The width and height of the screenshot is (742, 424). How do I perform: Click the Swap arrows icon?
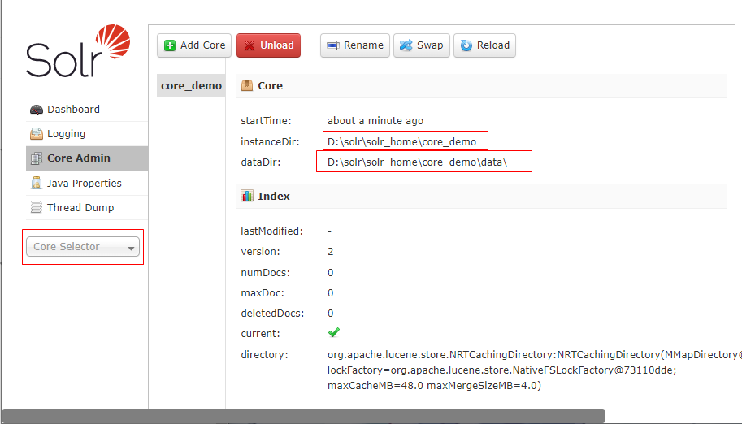coord(406,45)
